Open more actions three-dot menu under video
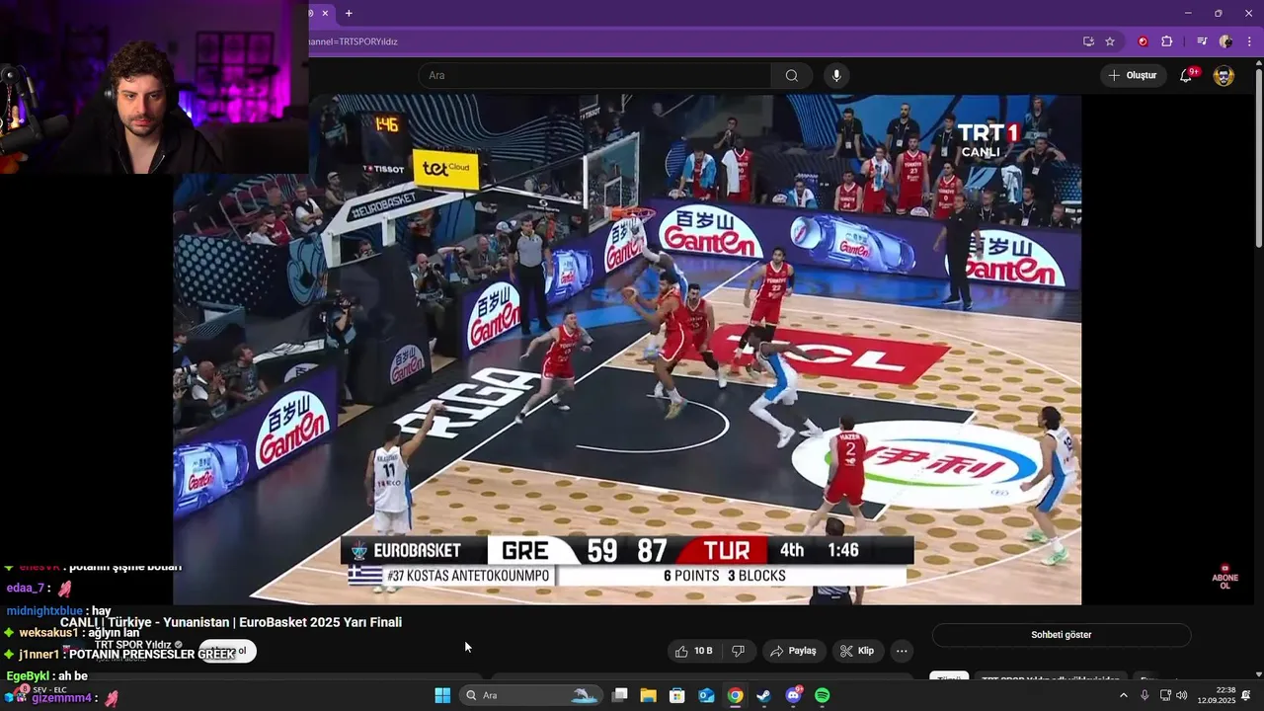 (902, 651)
